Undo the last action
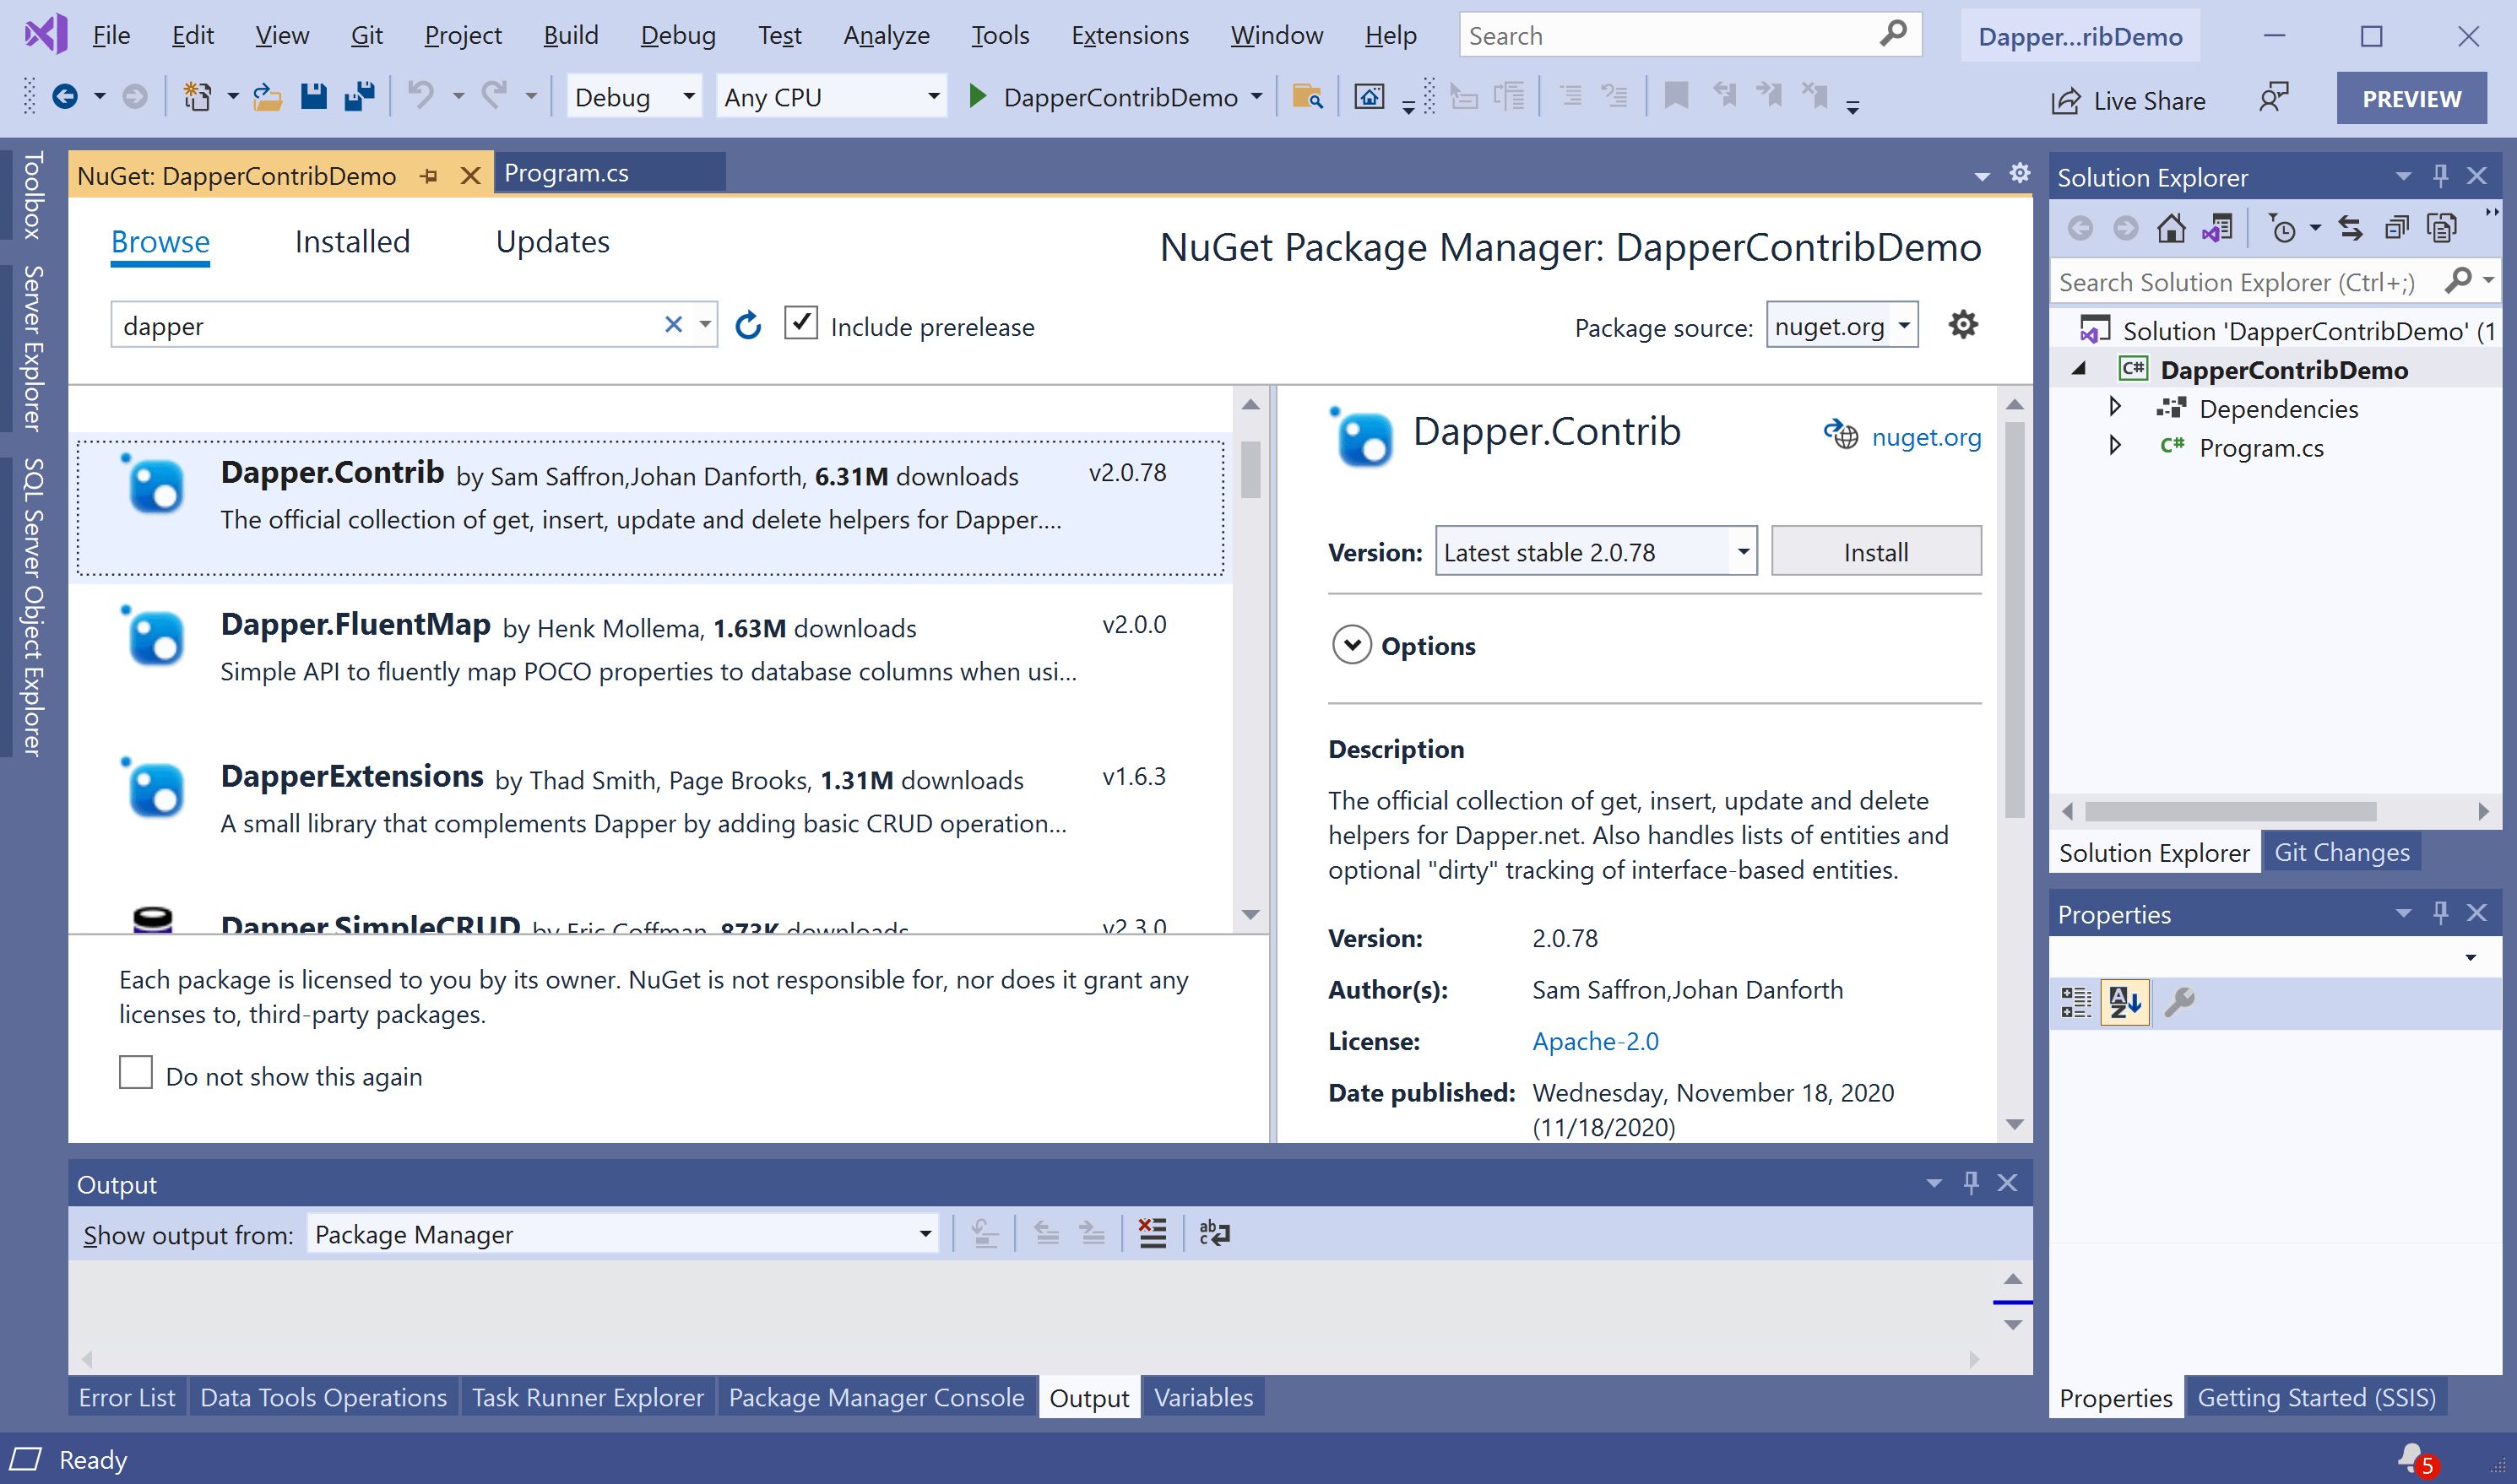This screenshot has width=2517, height=1484. [x=421, y=95]
